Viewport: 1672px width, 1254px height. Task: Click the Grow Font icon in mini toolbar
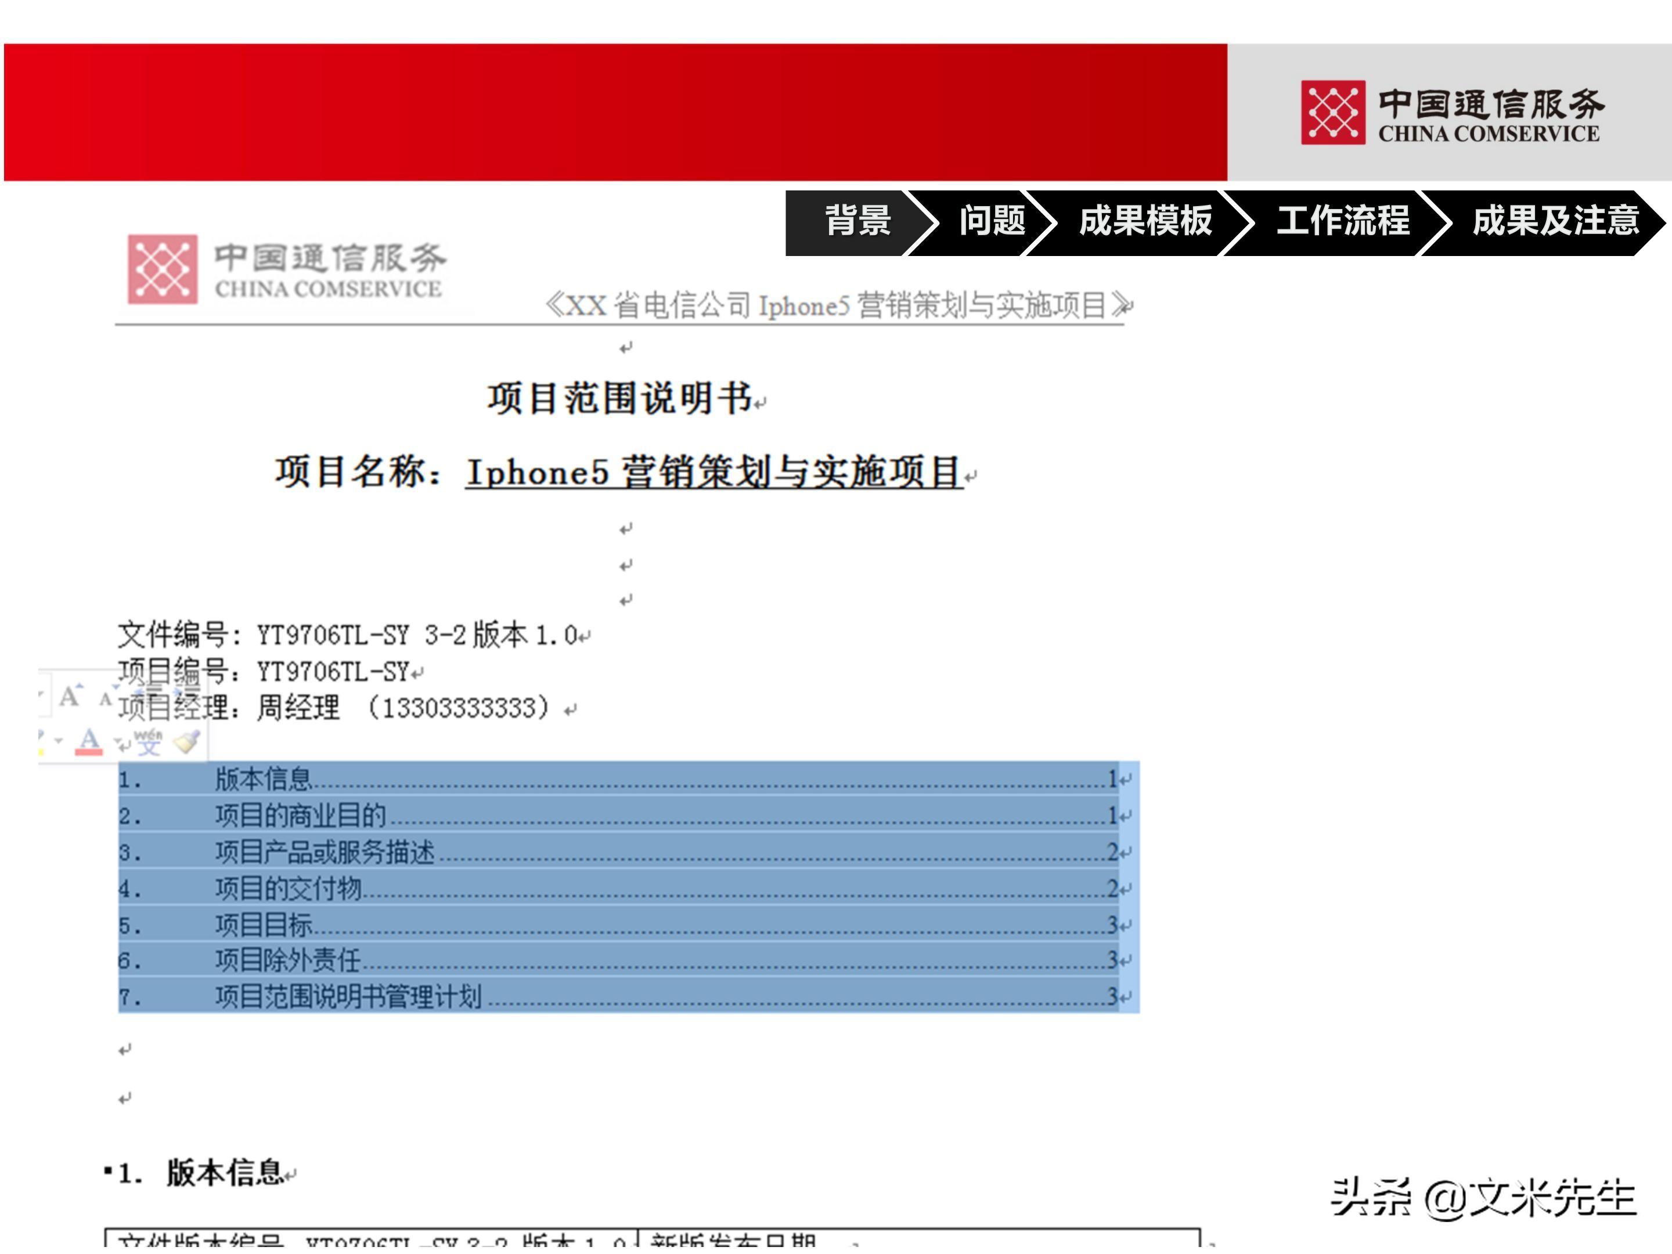tap(70, 696)
